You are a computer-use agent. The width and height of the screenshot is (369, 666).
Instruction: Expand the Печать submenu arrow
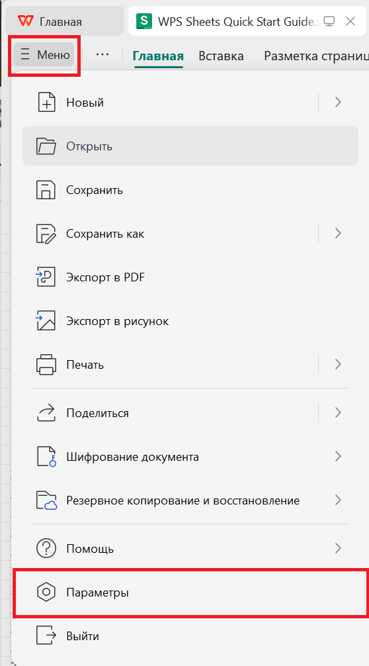click(338, 364)
